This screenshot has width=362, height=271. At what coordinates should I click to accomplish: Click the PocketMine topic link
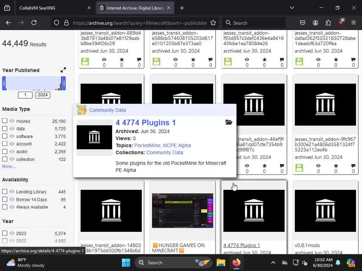coord(147,145)
